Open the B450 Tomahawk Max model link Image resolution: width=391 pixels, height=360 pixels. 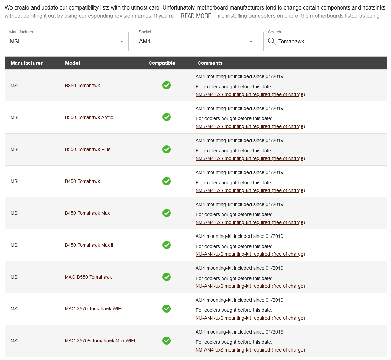click(x=87, y=213)
